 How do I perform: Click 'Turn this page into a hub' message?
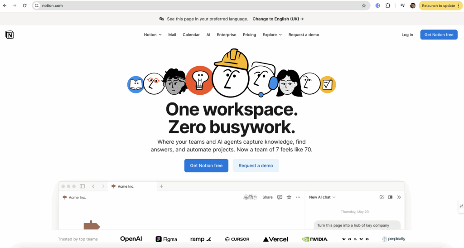tap(357, 225)
